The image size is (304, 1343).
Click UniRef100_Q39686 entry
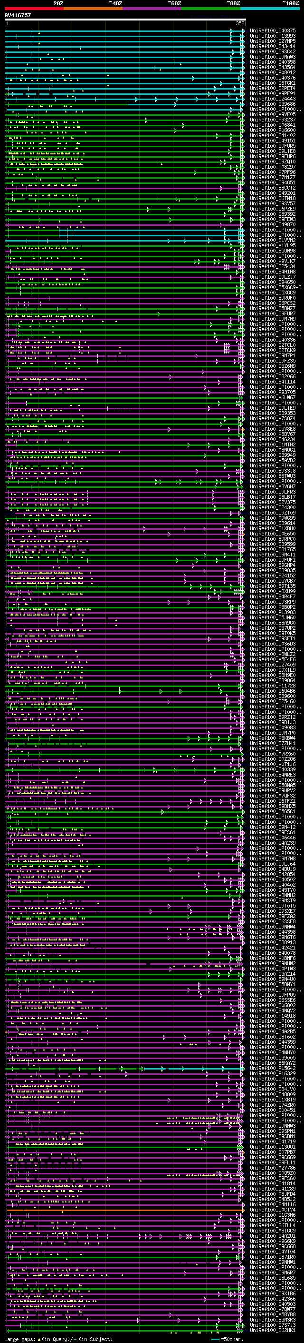point(273,104)
